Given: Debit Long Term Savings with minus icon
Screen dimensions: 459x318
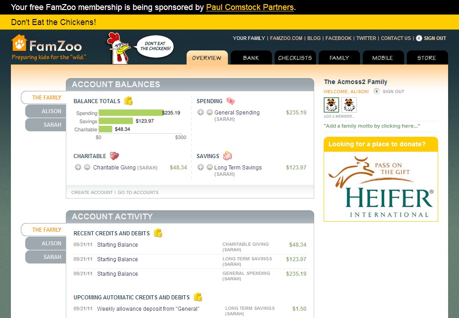Looking at the screenshot, I should (x=210, y=167).
